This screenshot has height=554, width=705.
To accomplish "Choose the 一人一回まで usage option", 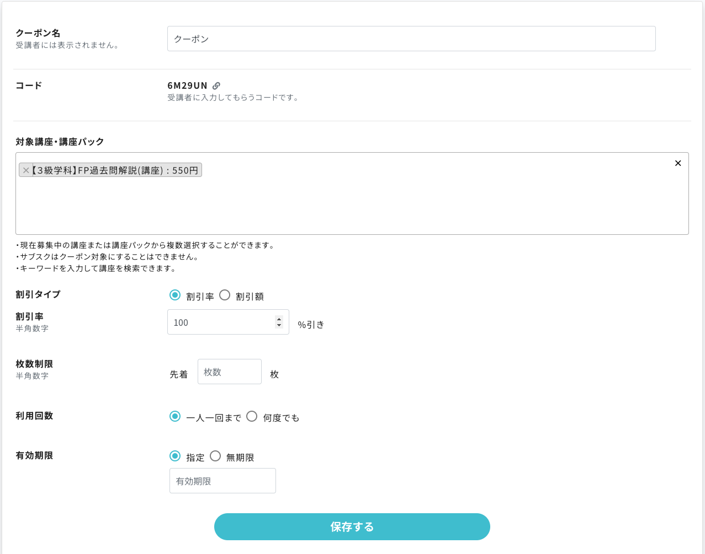I will pyautogui.click(x=175, y=417).
